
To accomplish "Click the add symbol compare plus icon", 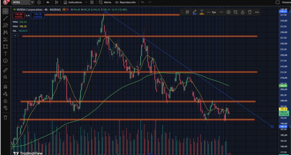I will click(39, 2).
